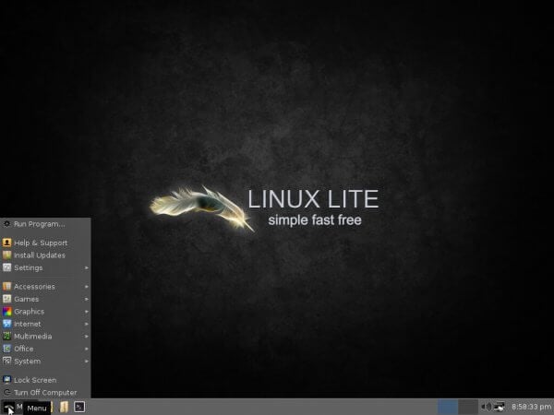Click the clock showing 8:58:33 pm
Image resolution: width=554 pixels, height=415 pixels.
(x=532, y=407)
